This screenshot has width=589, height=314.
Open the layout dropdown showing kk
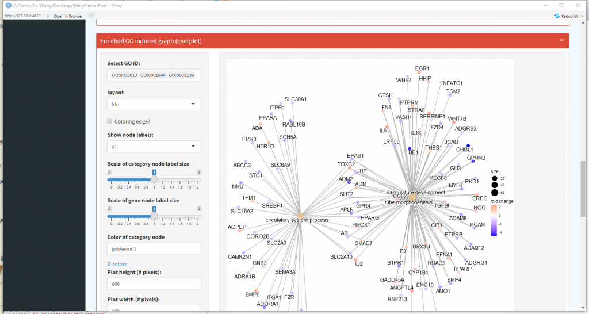pos(154,104)
